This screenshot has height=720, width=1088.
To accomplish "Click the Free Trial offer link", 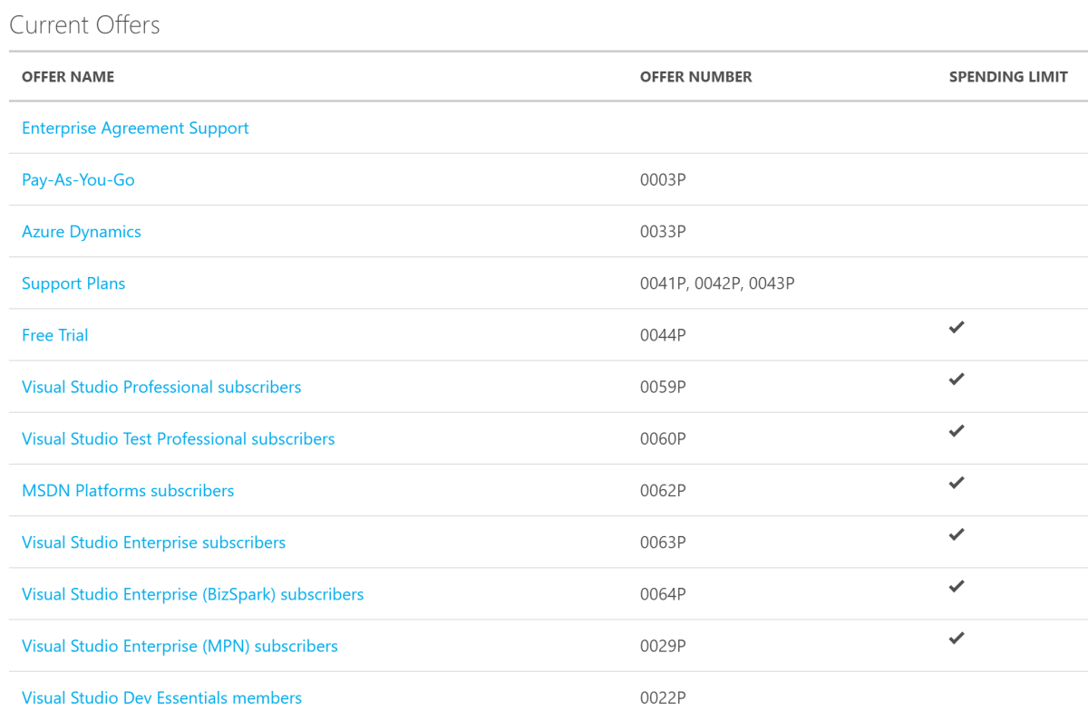I will (55, 335).
